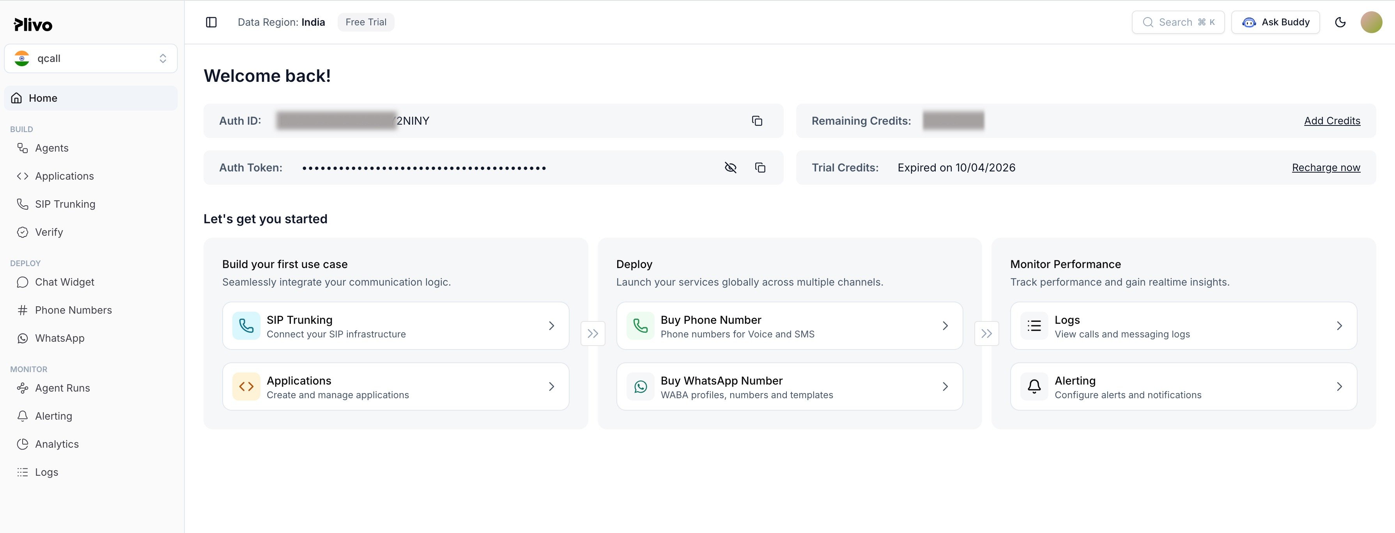Click the SIP Trunking card phone icon
Viewport: 1395px width, 533px height.
click(x=246, y=326)
